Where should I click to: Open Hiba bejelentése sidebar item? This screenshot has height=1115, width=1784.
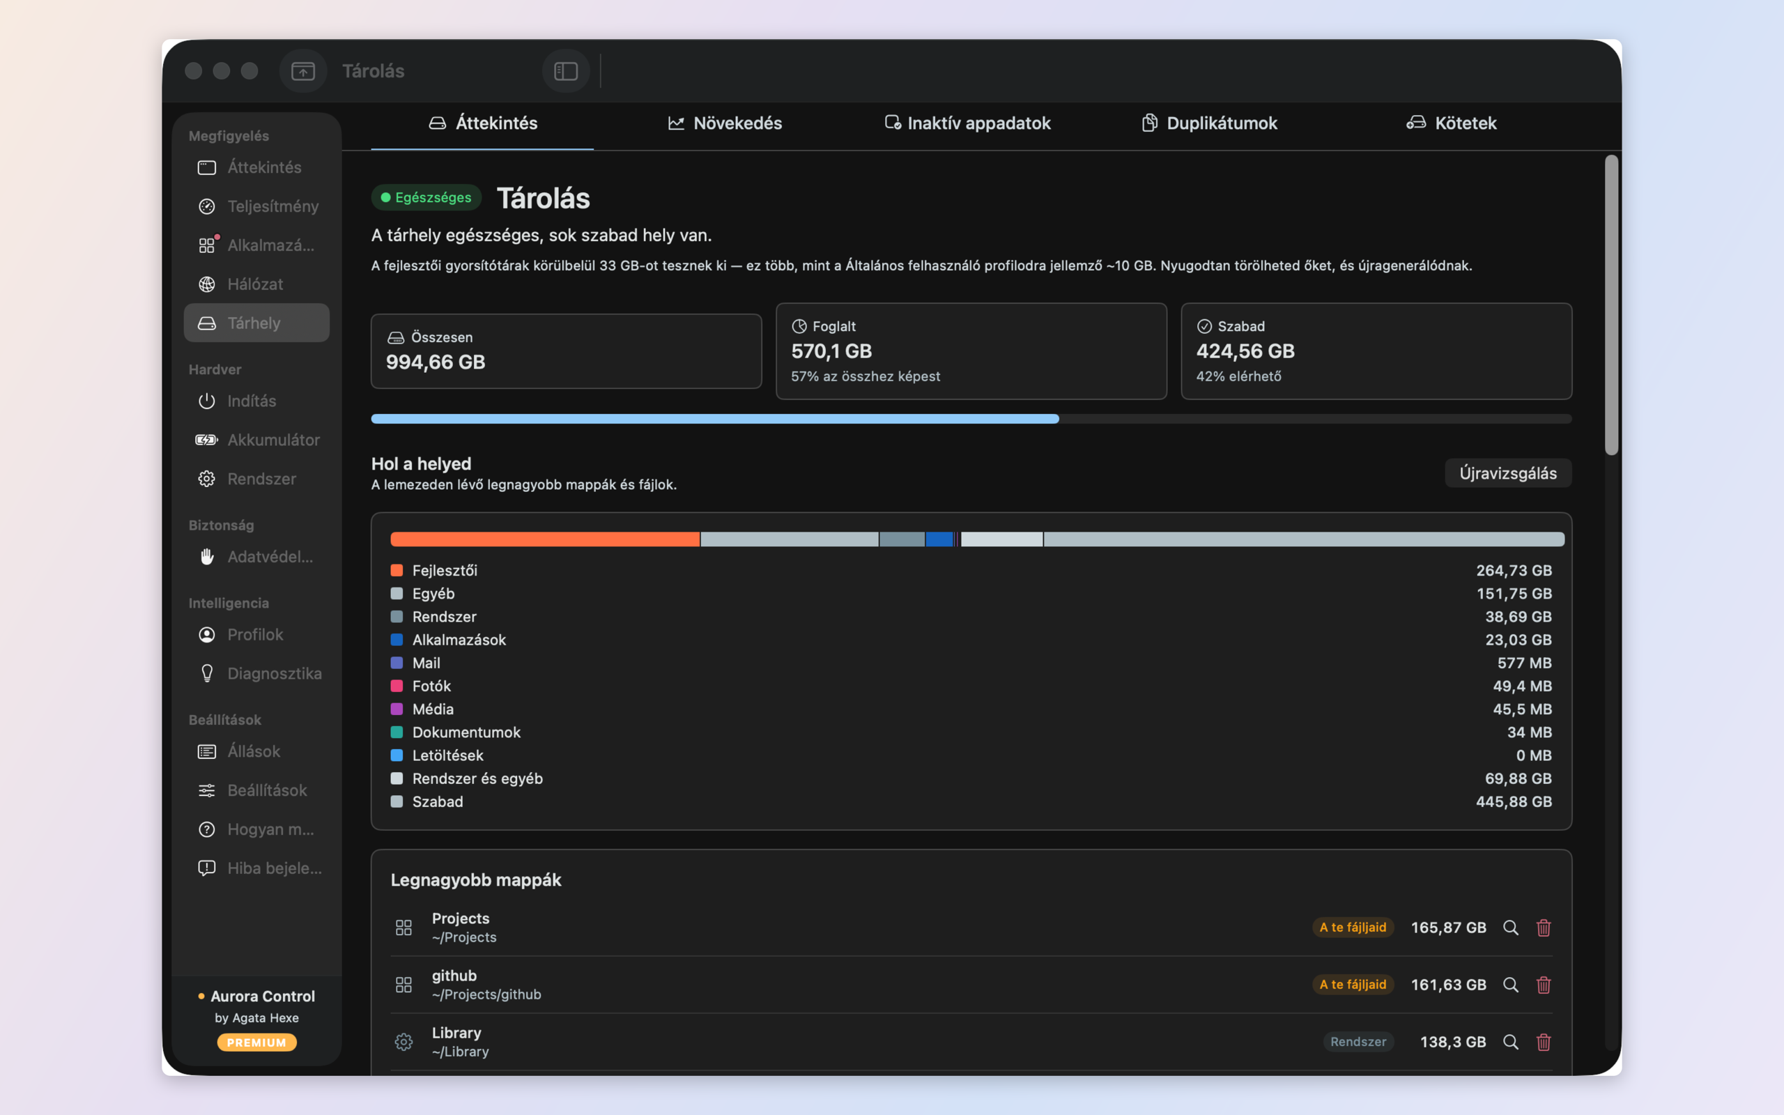[256, 868]
